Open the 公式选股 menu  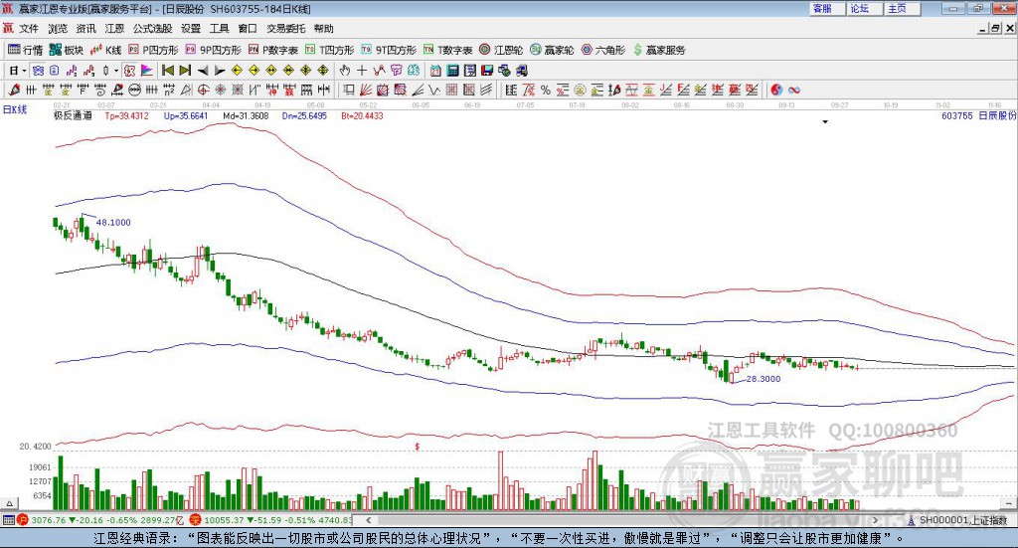pyautogui.click(x=152, y=29)
